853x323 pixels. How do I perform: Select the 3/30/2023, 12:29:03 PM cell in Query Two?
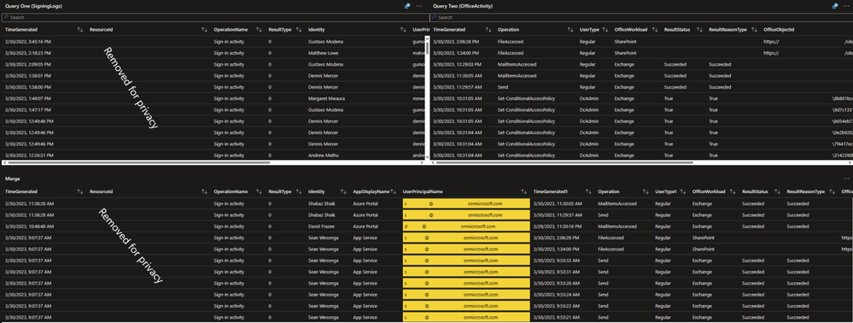[457, 64]
